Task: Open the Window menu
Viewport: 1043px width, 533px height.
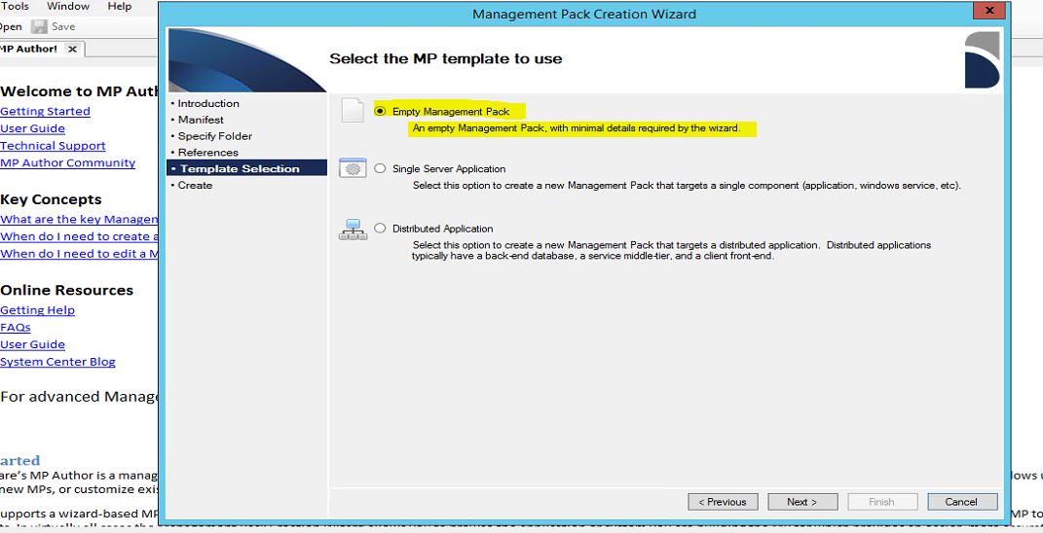Action: pyautogui.click(x=68, y=6)
